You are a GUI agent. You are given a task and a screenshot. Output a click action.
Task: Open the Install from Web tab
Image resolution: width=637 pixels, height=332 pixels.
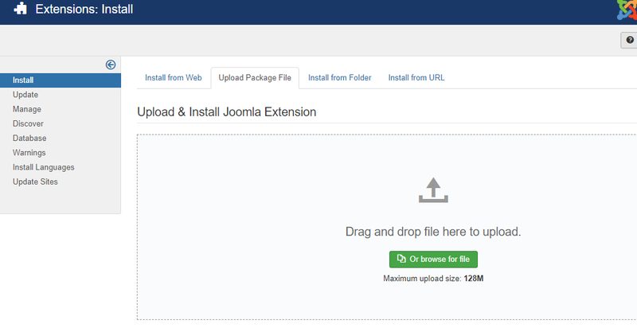click(174, 77)
